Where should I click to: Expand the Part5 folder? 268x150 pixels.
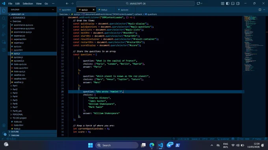[32, 100]
